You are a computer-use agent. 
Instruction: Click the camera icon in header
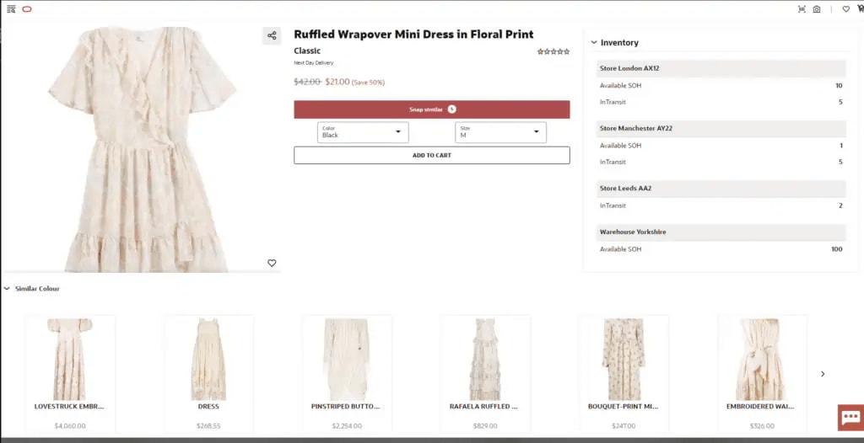[816, 9]
